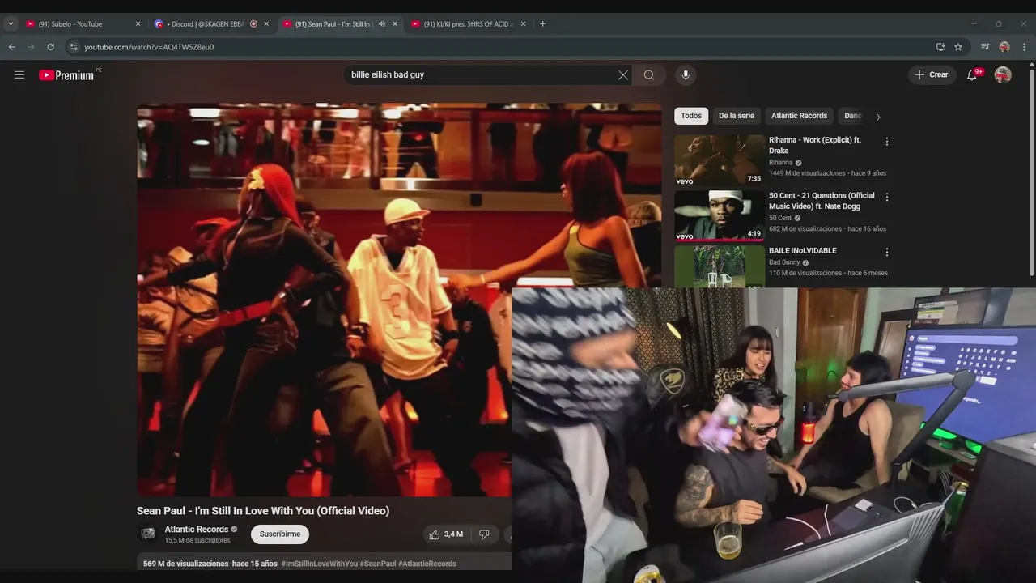Clear the search box with the X
Viewport: 1036px width, 583px height.
[x=622, y=75]
